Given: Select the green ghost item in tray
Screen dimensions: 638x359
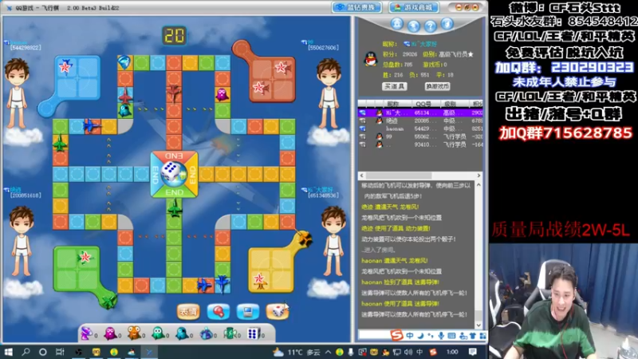Looking at the screenshot, I should 158,333.
